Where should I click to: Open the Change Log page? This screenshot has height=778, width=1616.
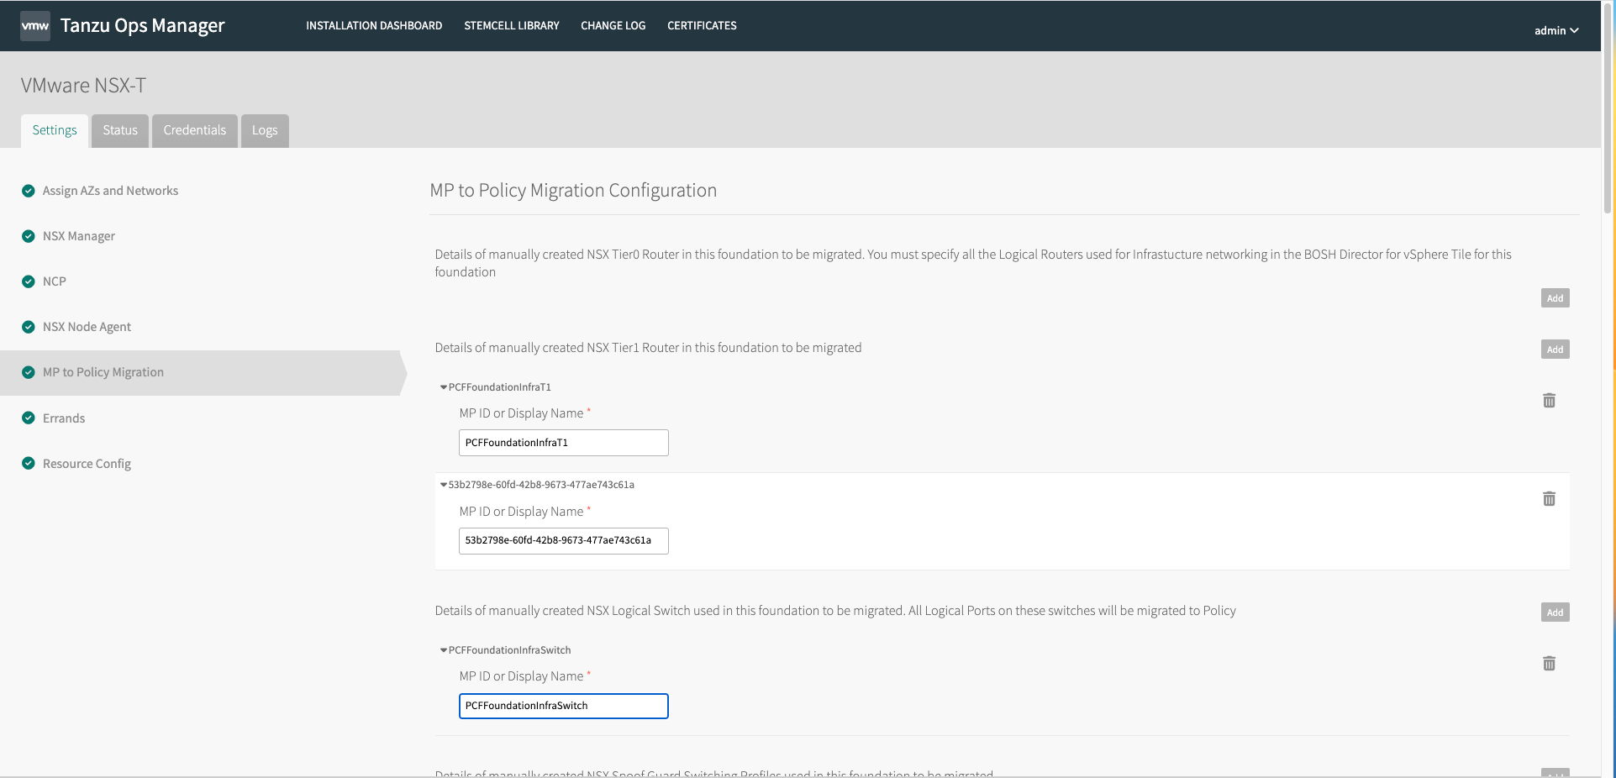click(x=613, y=26)
